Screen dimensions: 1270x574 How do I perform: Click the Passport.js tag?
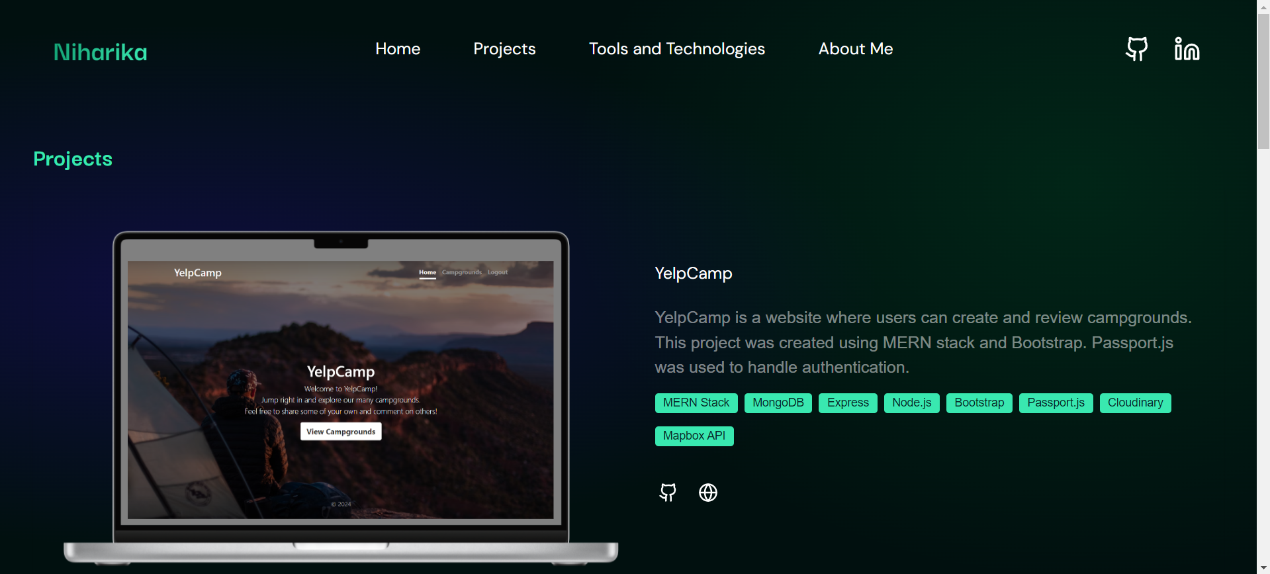pos(1056,403)
